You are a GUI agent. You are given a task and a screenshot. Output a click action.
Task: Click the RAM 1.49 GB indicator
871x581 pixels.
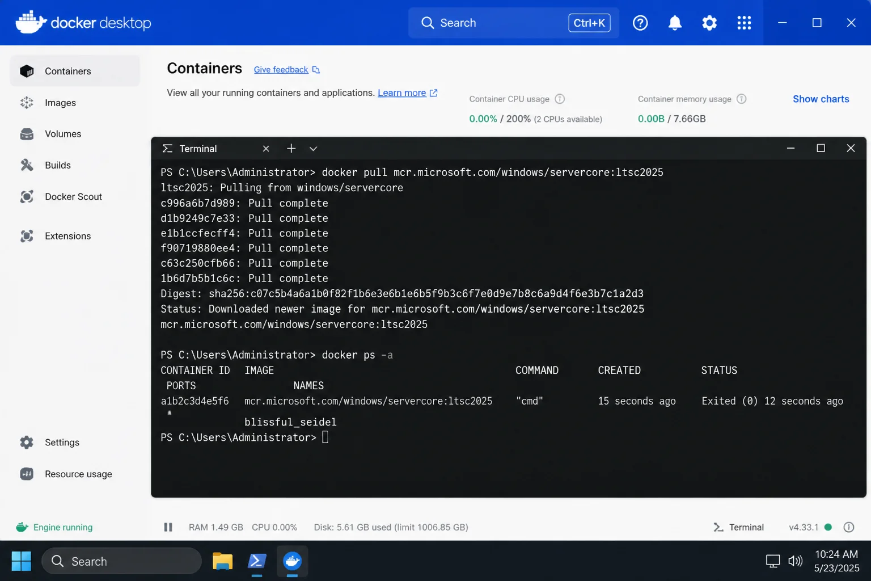click(215, 527)
